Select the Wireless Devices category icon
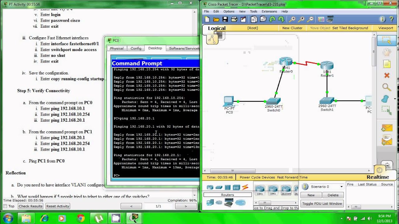This screenshot has width=399, height=224. pos(237,187)
